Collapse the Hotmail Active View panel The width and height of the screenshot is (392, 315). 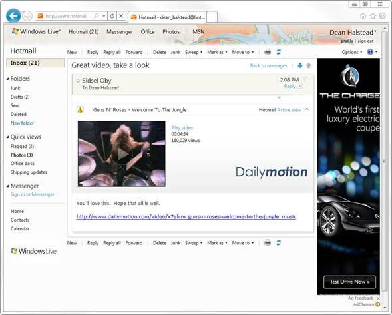tap(307, 109)
